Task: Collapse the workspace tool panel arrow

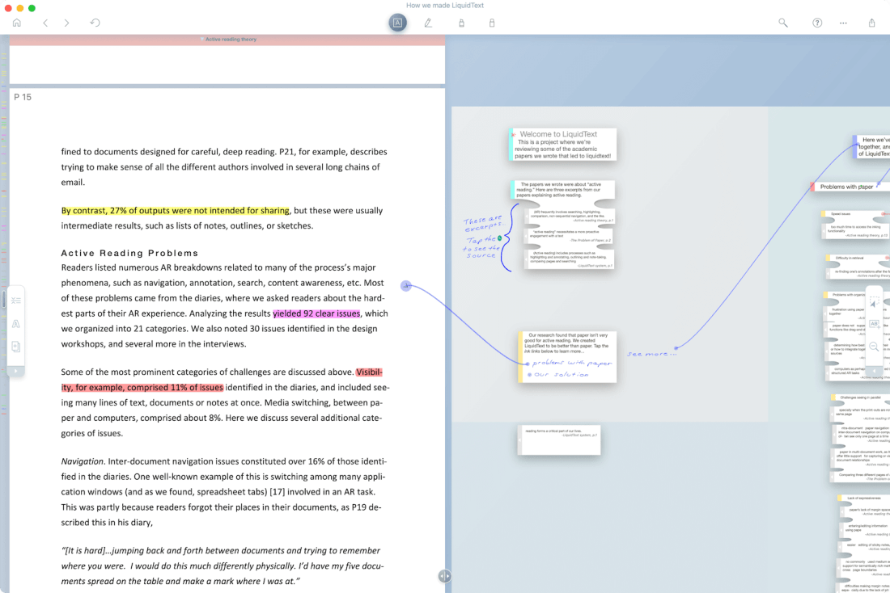Action: pyautogui.click(x=874, y=371)
